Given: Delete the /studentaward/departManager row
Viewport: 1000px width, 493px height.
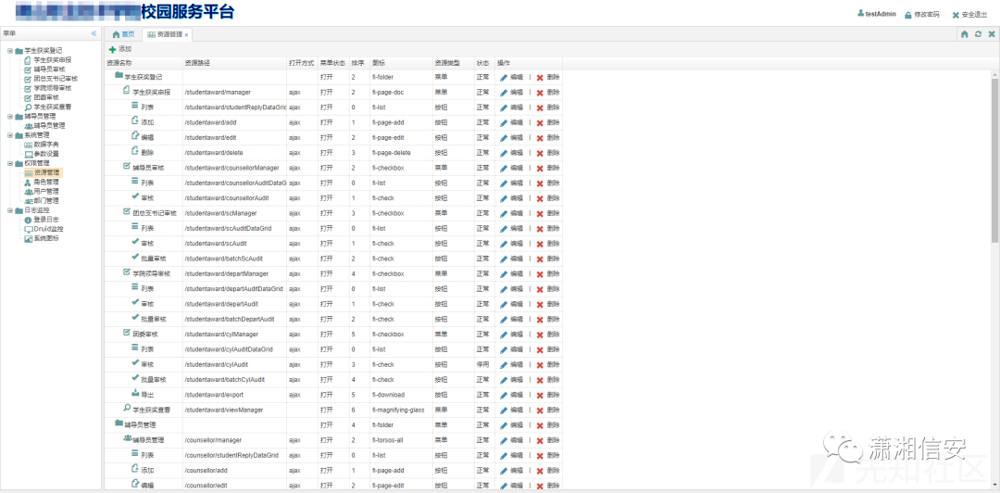Looking at the screenshot, I should tap(548, 274).
